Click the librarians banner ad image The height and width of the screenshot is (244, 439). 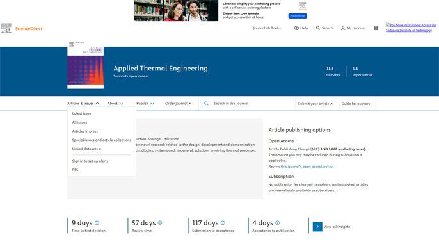(176, 10)
